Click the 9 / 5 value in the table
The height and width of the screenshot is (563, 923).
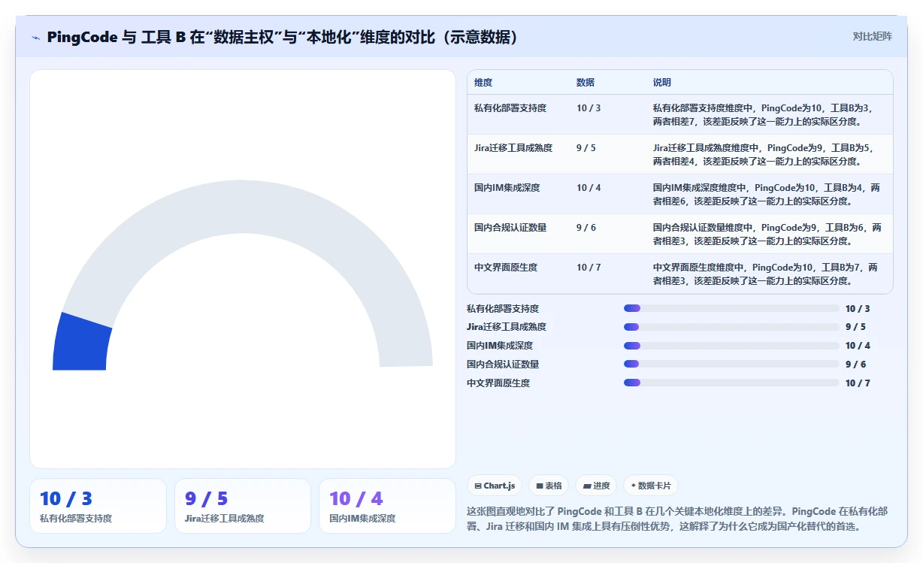(x=586, y=148)
